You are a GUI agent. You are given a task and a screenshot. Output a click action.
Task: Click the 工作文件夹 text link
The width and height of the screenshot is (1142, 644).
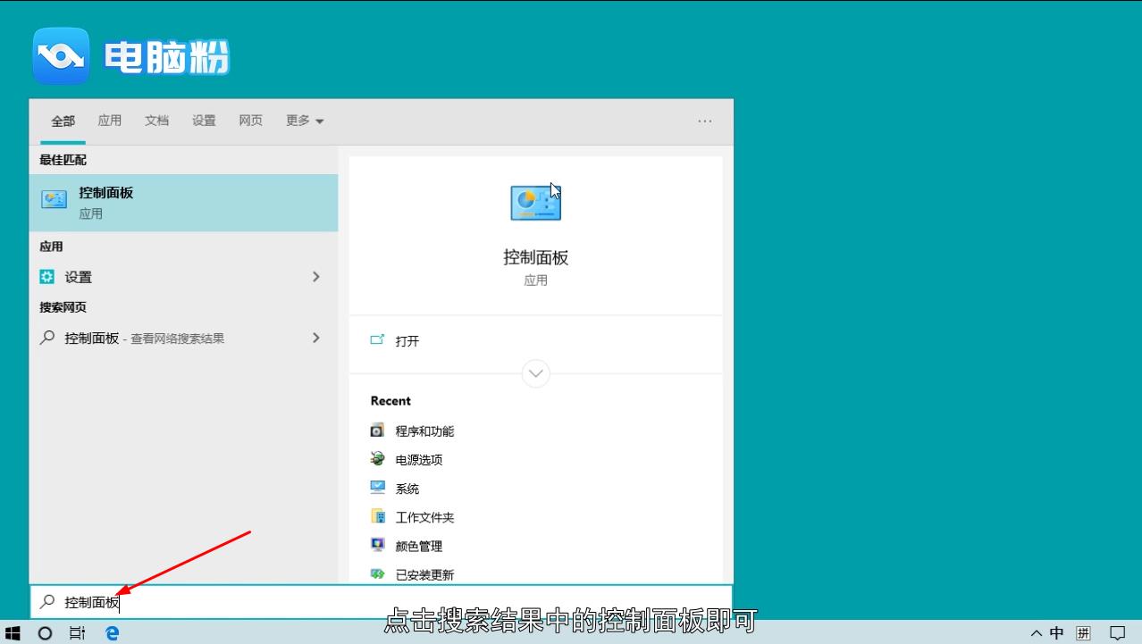(424, 517)
